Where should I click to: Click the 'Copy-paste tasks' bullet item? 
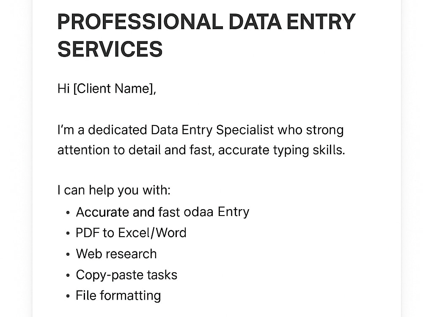coord(126,275)
